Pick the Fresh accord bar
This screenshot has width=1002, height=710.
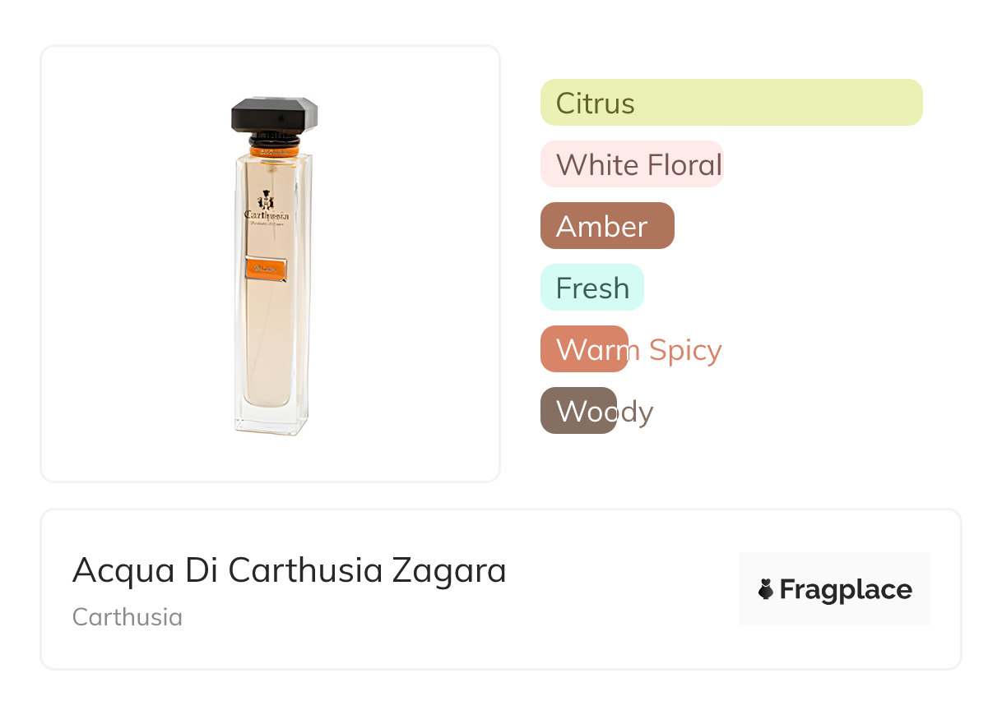tap(591, 288)
